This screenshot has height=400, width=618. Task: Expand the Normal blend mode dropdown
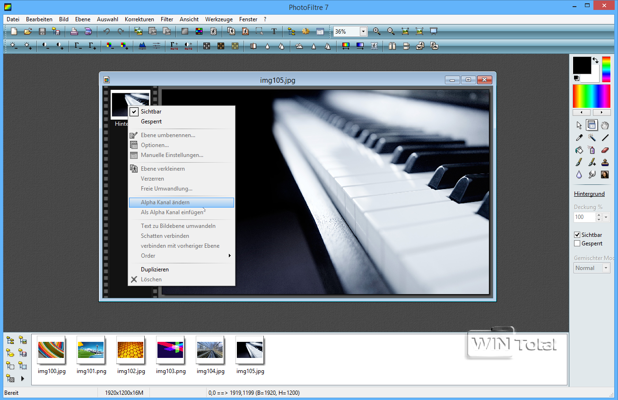[606, 268]
